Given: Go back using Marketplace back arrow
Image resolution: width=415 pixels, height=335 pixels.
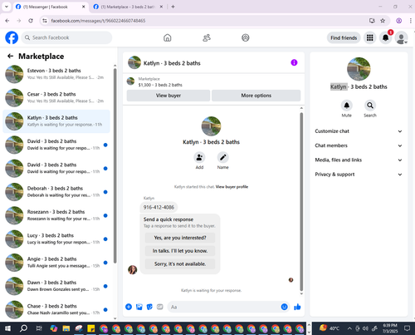Looking at the screenshot, I should (x=10, y=57).
